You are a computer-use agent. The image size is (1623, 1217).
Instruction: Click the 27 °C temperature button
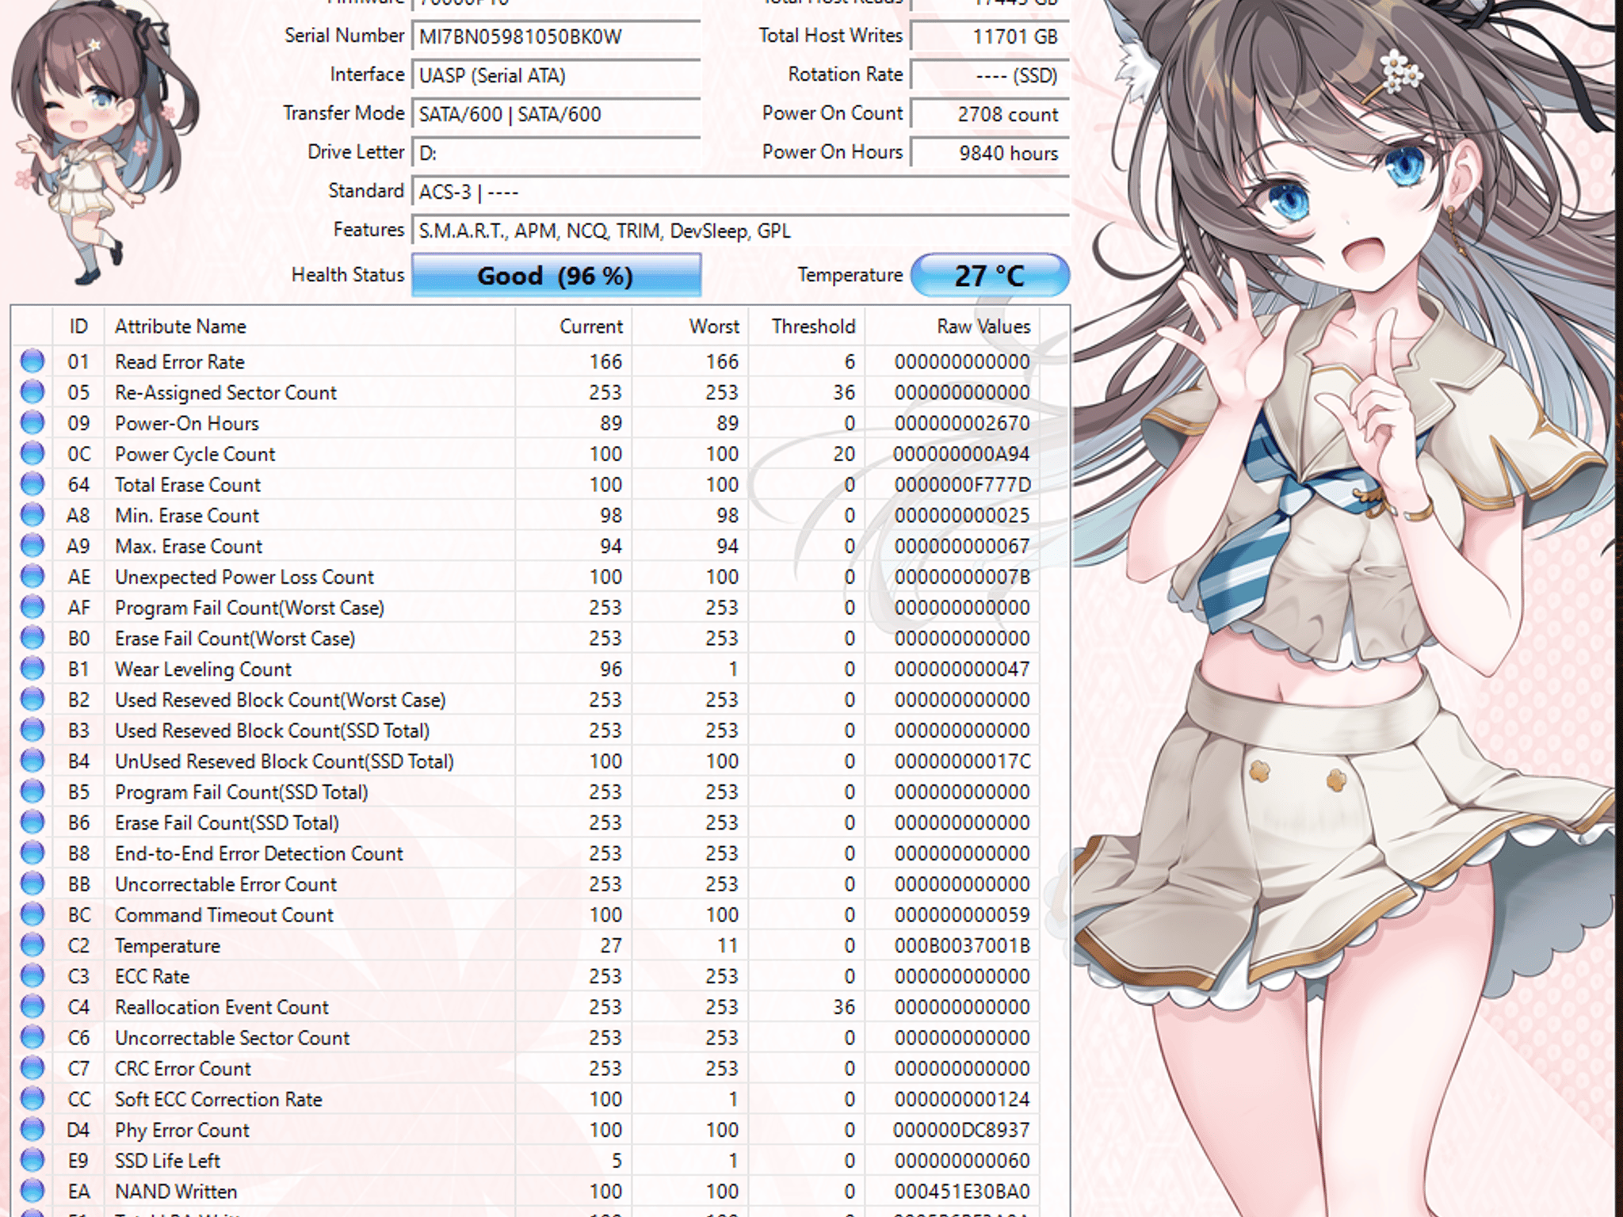tap(990, 275)
